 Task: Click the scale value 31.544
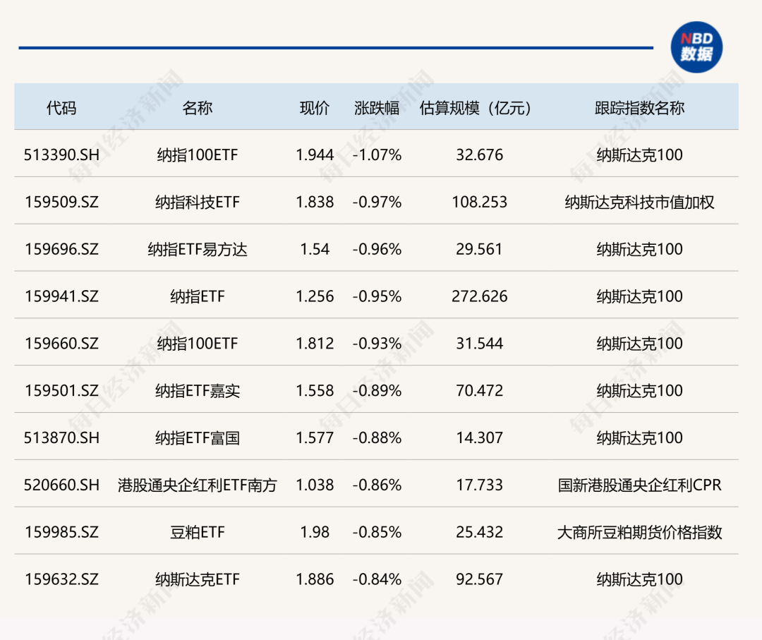tap(479, 344)
